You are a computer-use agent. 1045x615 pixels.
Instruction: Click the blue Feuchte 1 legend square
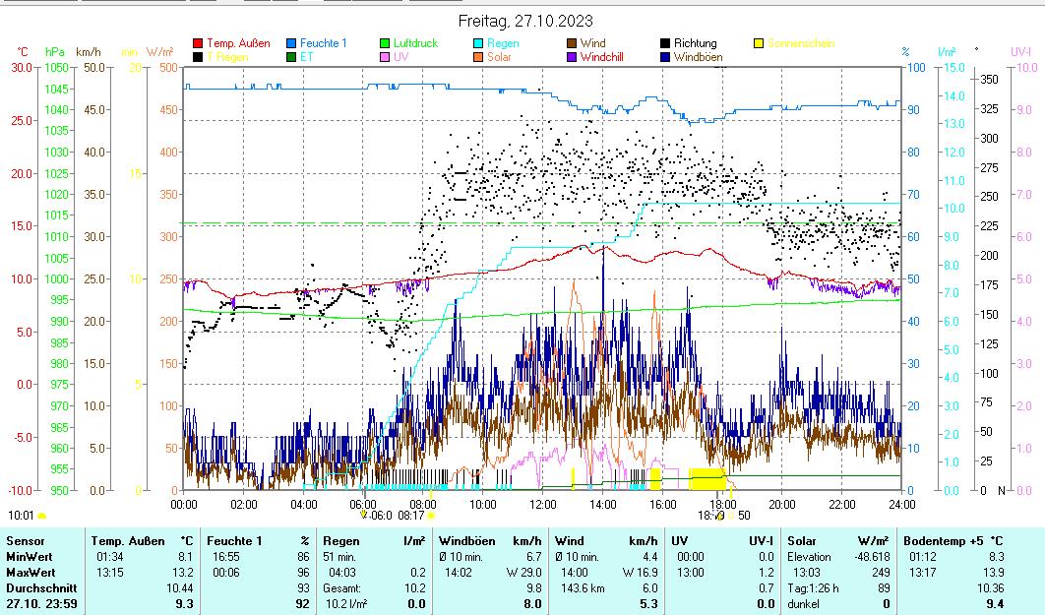coord(291,43)
